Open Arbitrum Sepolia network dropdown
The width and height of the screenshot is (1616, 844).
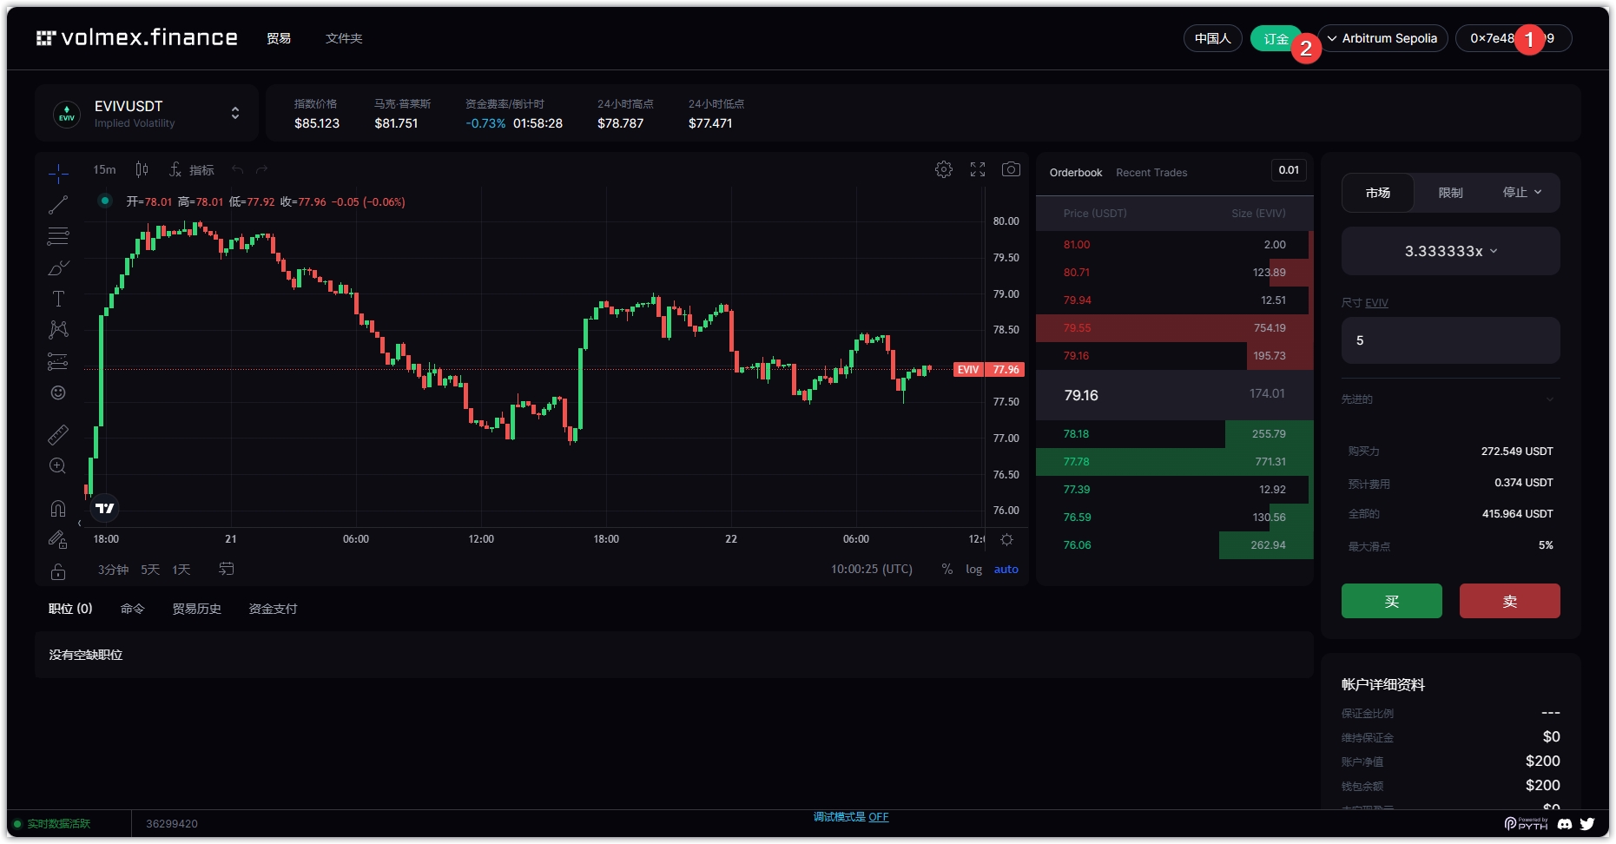(x=1382, y=38)
